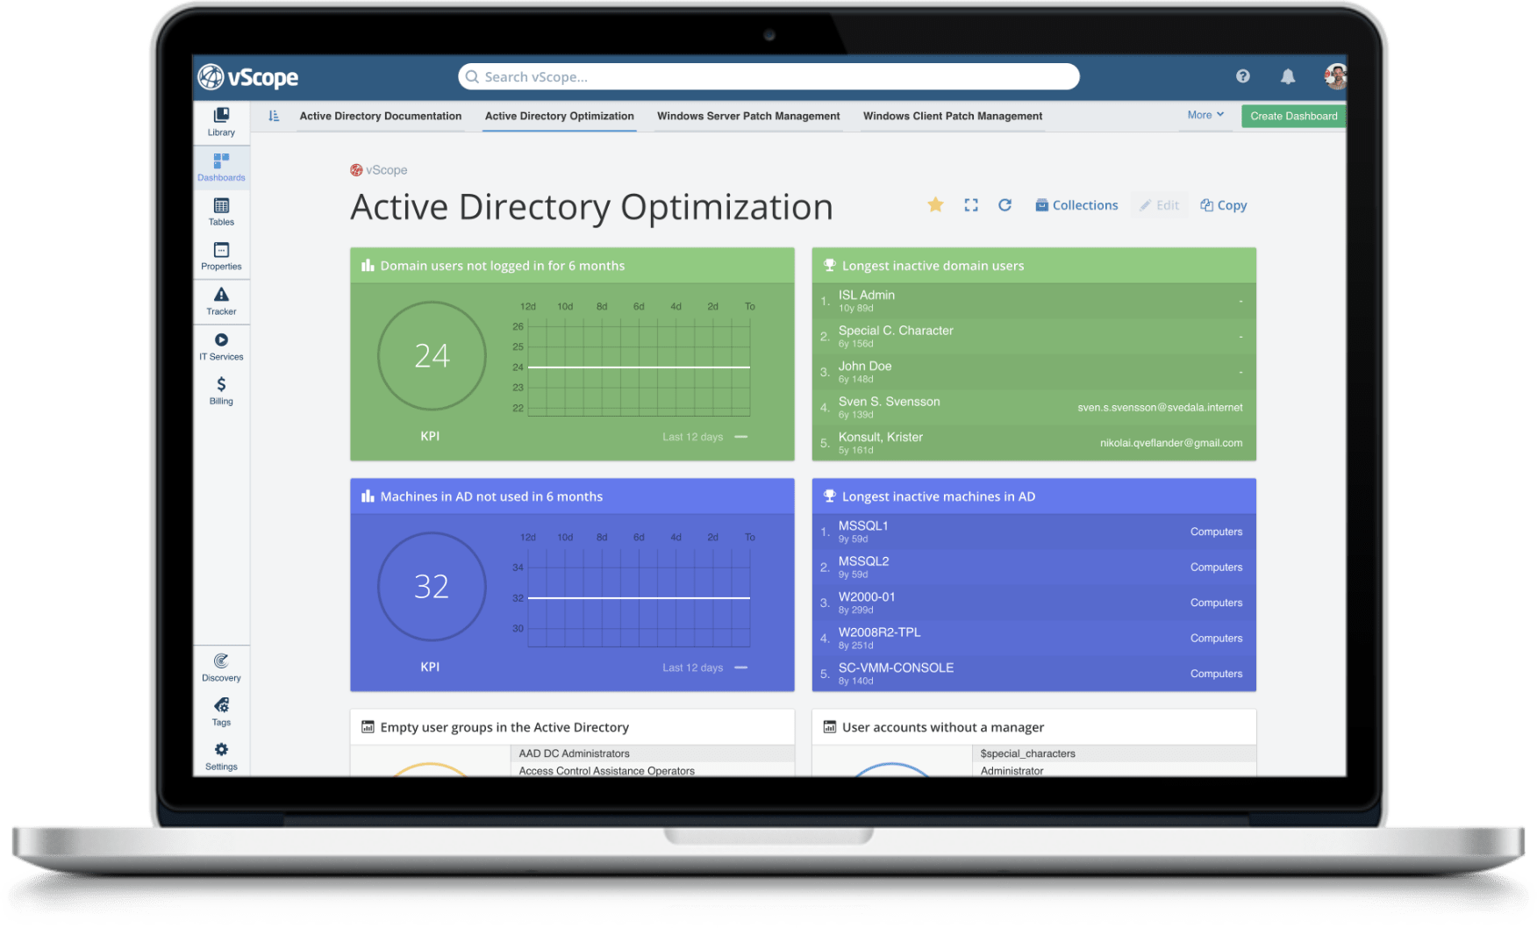Open Machines in AD not used widget title

pyautogui.click(x=491, y=496)
